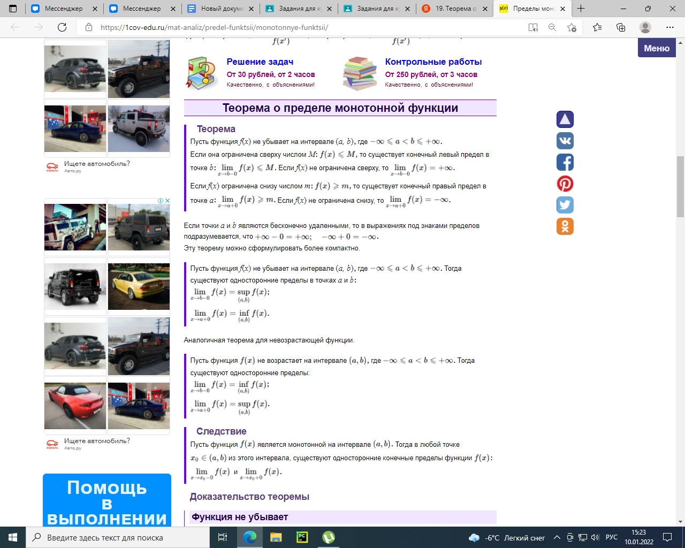Screen dimensions: 685x548
Task: Click the red convertible car thumbnail
Action: [x=75, y=406]
